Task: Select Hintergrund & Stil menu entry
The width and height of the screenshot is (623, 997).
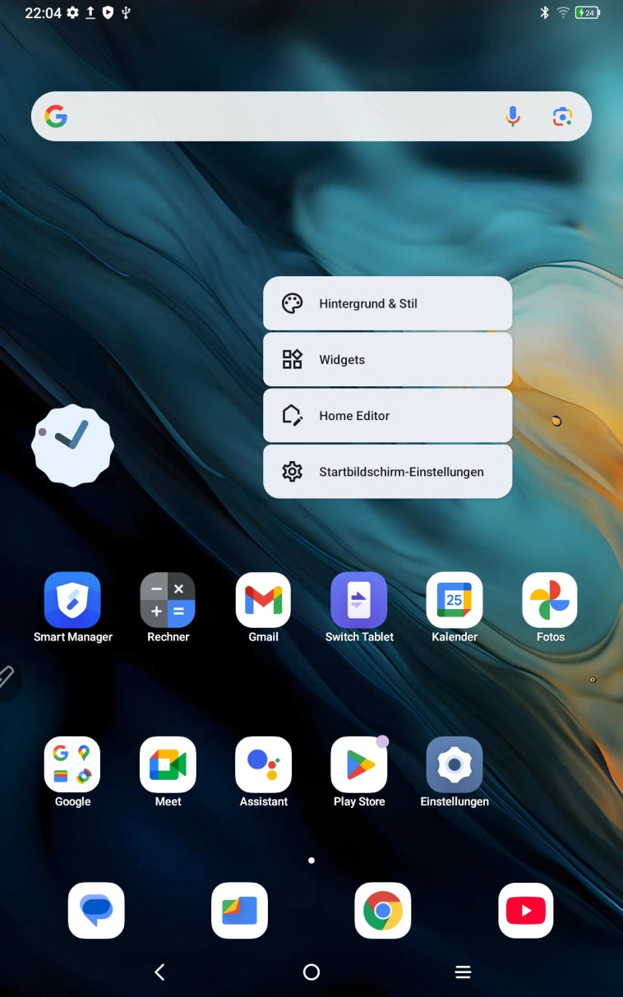Action: [387, 304]
